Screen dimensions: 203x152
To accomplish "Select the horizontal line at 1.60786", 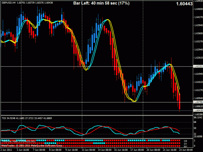I will tap(97, 102).
